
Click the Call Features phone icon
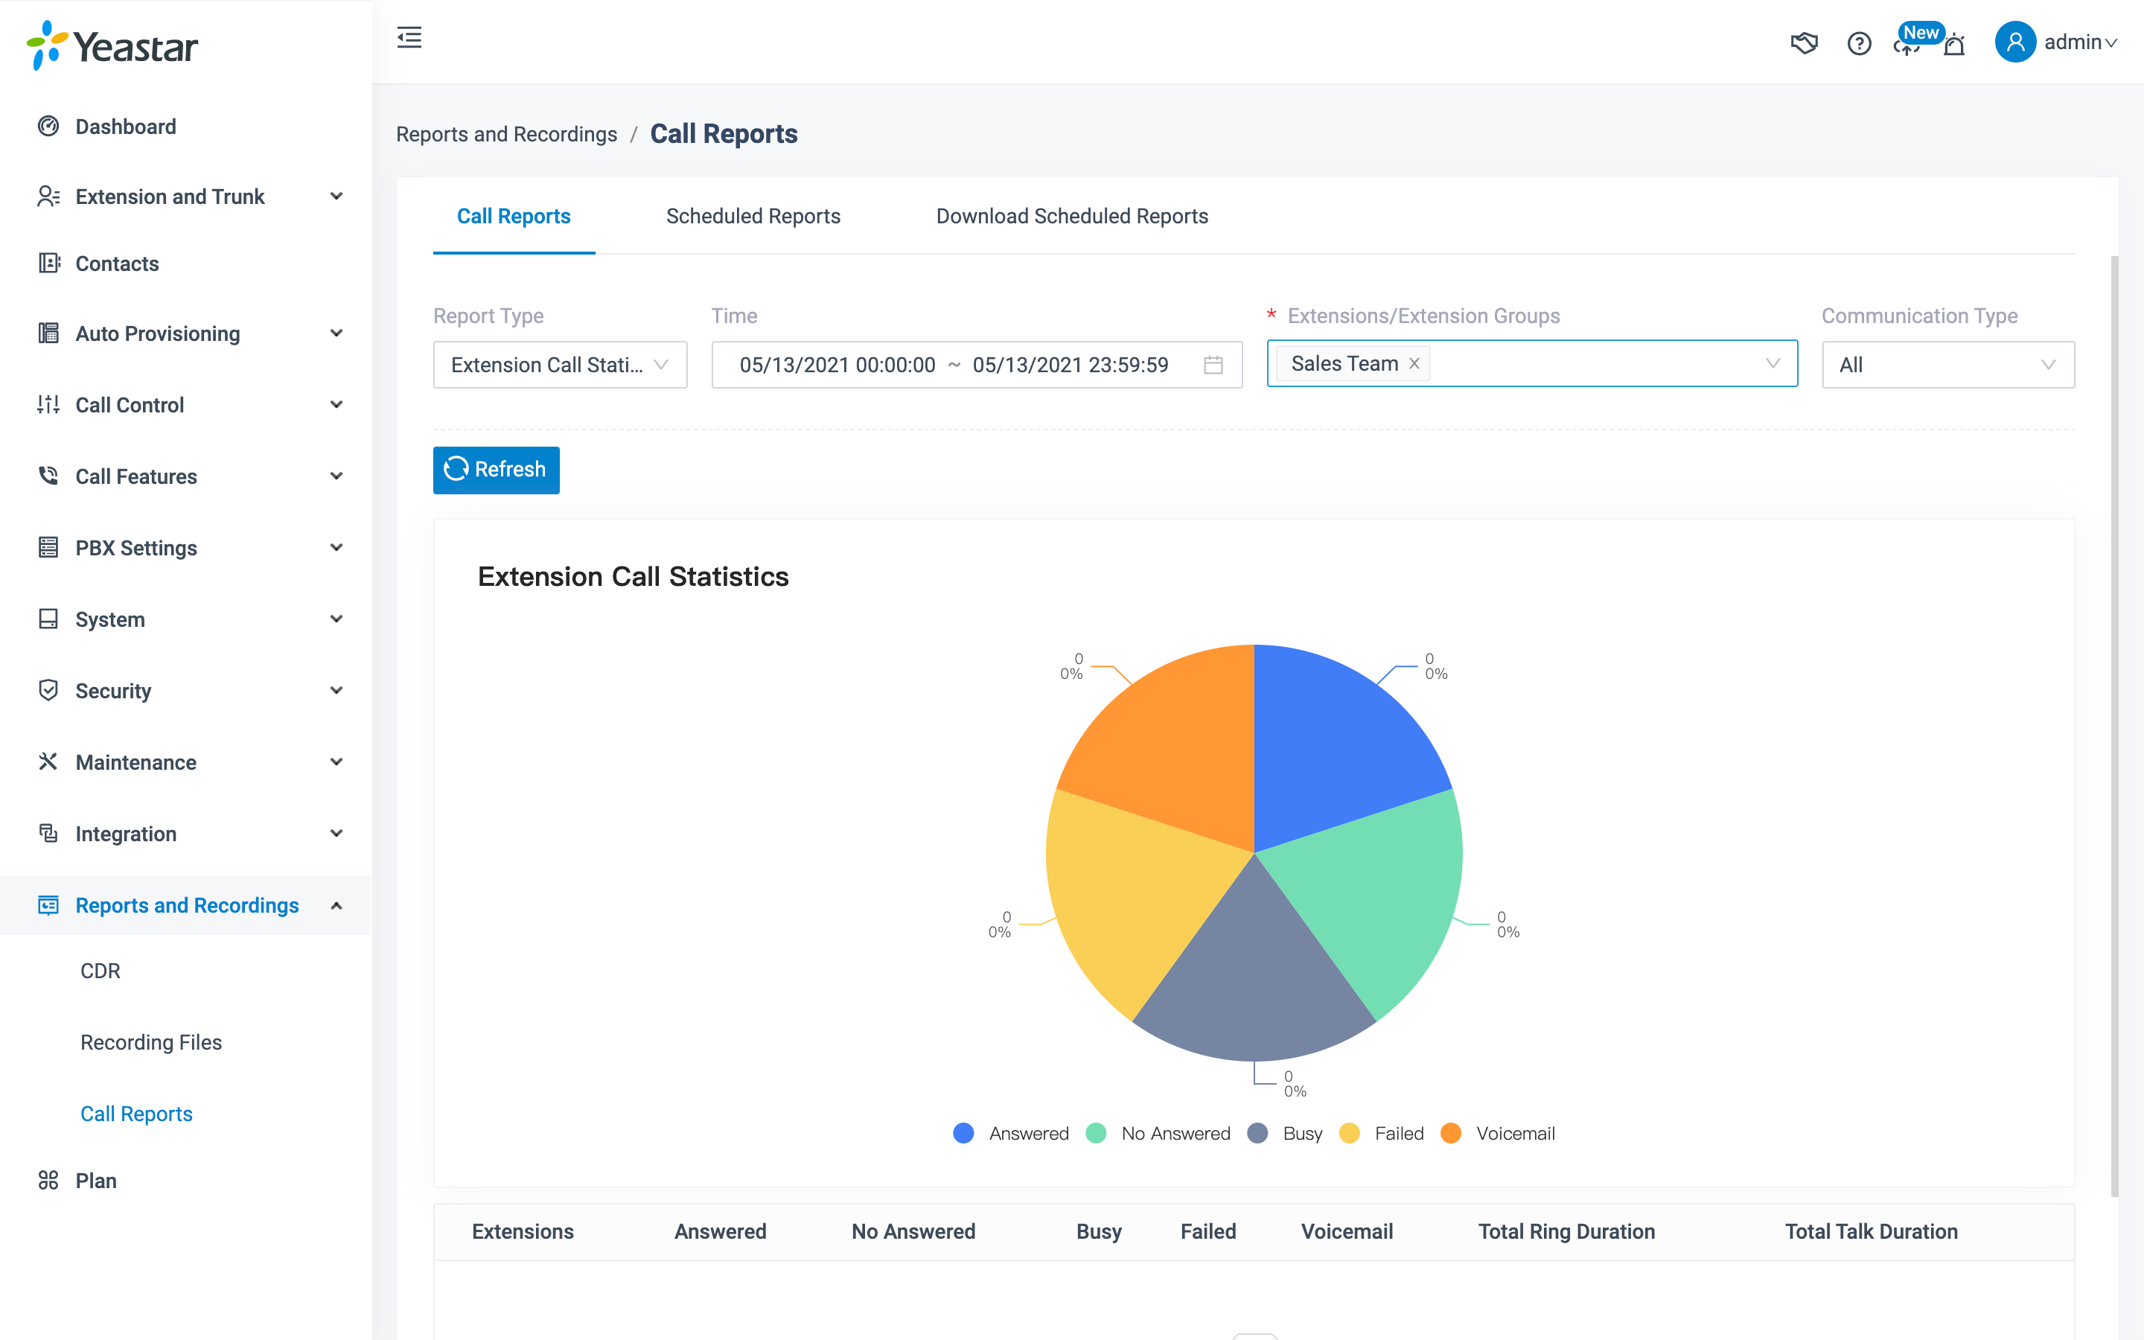pyautogui.click(x=48, y=476)
